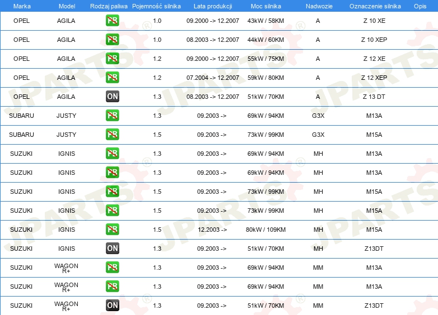This screenshot has width=438, height=315.
Task: Click the petrol fuel icon in the Z 10 XEP row
Action: coord(112,40)
